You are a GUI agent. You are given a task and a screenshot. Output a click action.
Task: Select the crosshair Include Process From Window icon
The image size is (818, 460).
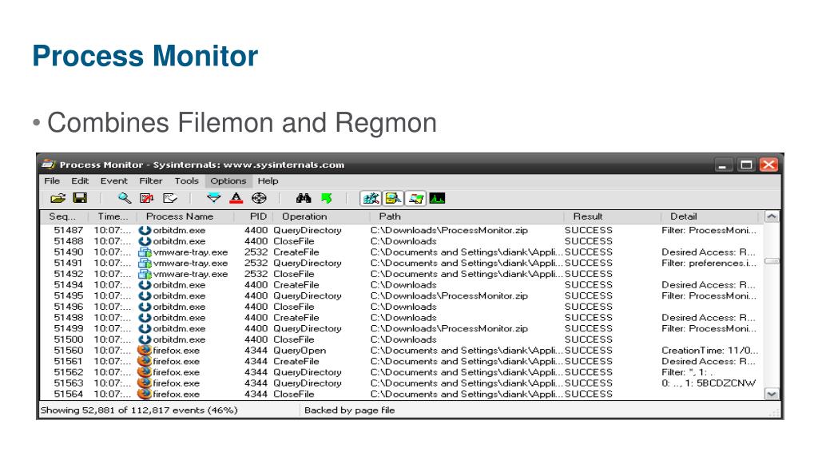click(x=259, y=198)
